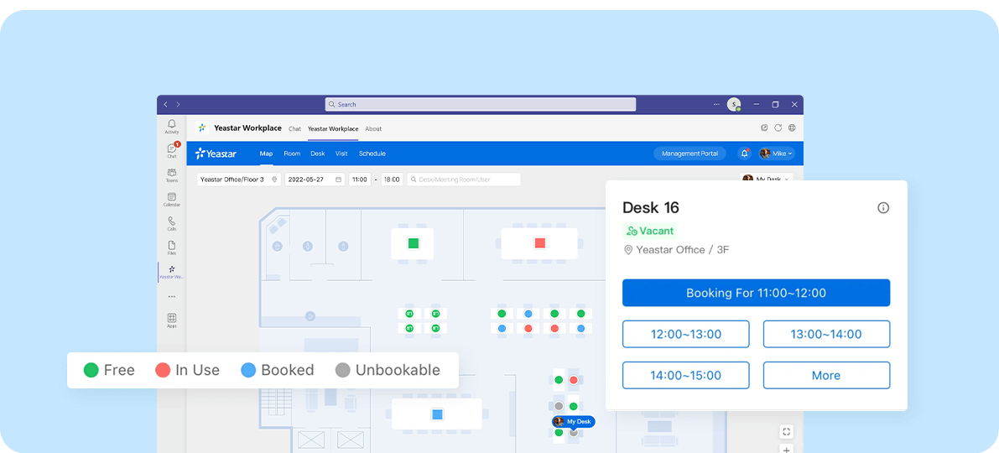This screenshot has height=453, width=999.
Task: Open the calendar icon in date field
Action: pos(338,180)
